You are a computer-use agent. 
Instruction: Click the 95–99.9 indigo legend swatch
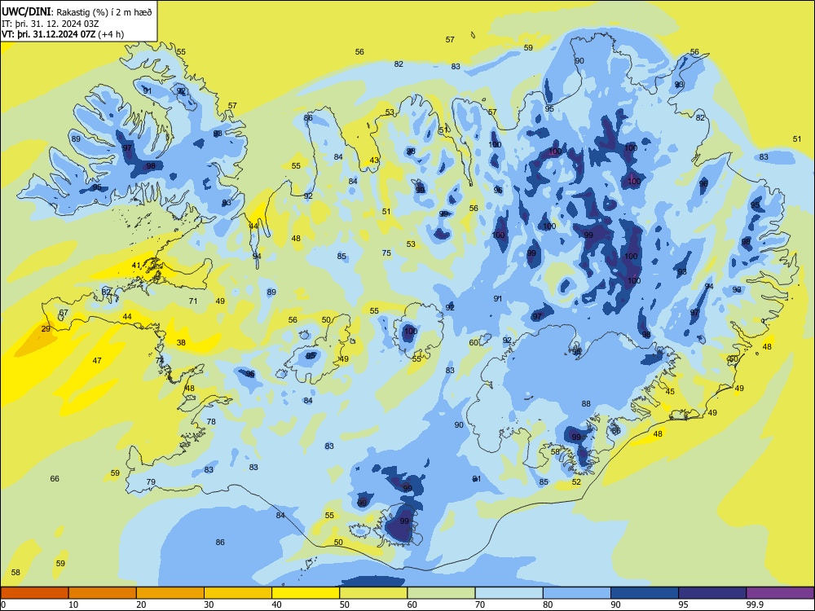[712, 593]
